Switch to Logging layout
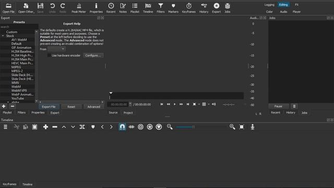334x188 pixels. pos(269,5)
